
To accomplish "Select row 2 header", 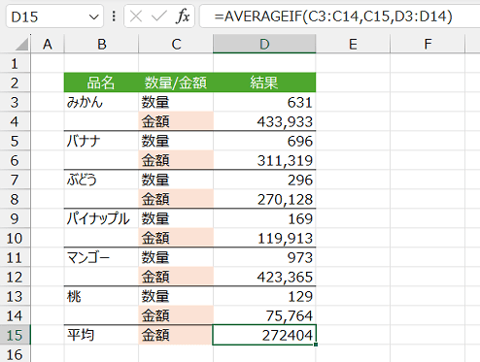I will (15, 82).
